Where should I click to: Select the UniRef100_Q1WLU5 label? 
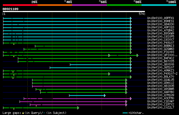(161, 80)
